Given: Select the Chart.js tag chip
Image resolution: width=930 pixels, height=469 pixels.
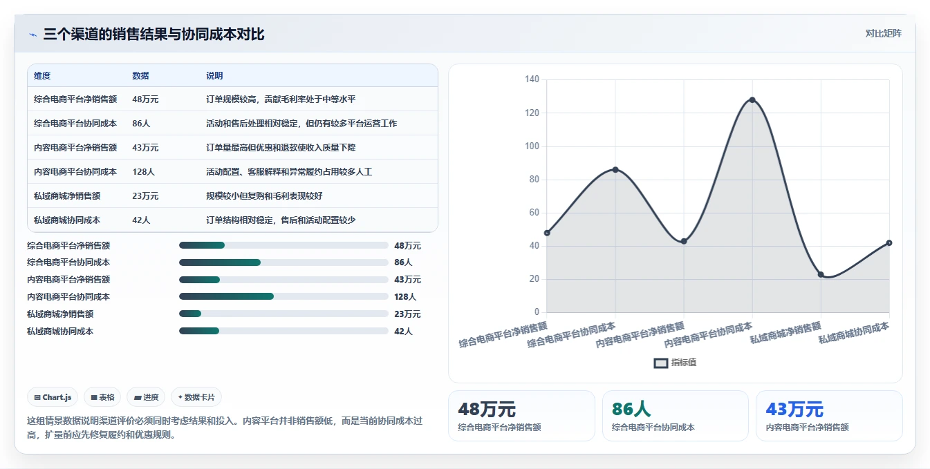Looking at the screenshot, I should click(53, 397).
